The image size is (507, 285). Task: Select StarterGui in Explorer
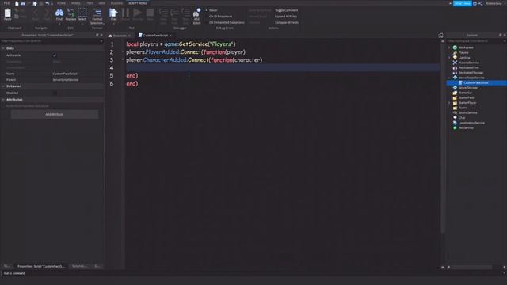465,93
